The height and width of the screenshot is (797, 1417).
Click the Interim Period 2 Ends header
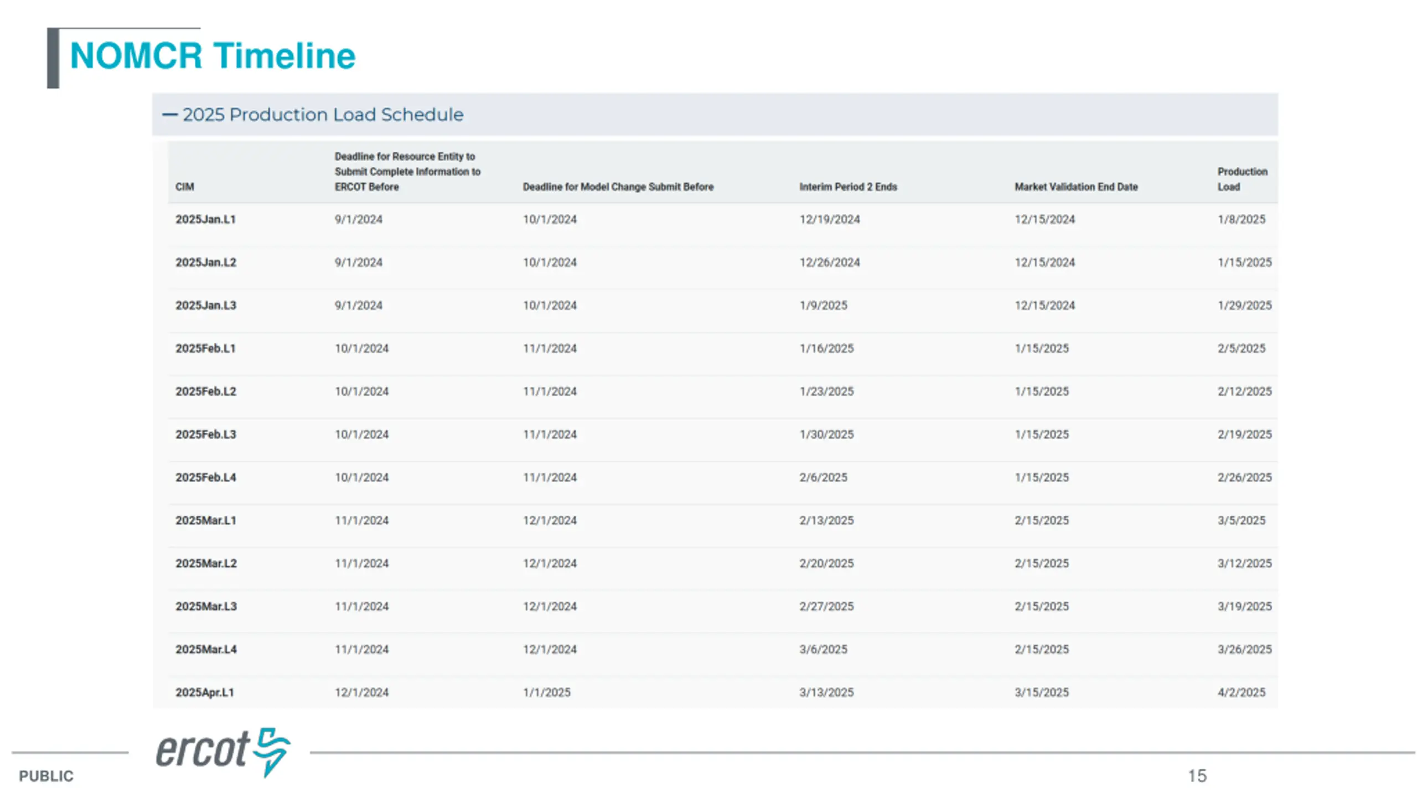(x=848, y=187)
